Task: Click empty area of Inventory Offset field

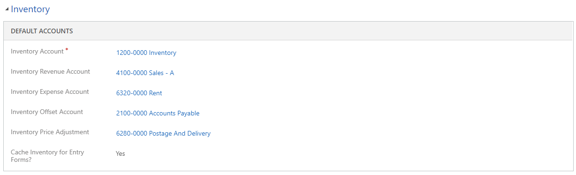Action: click(384, 113)
